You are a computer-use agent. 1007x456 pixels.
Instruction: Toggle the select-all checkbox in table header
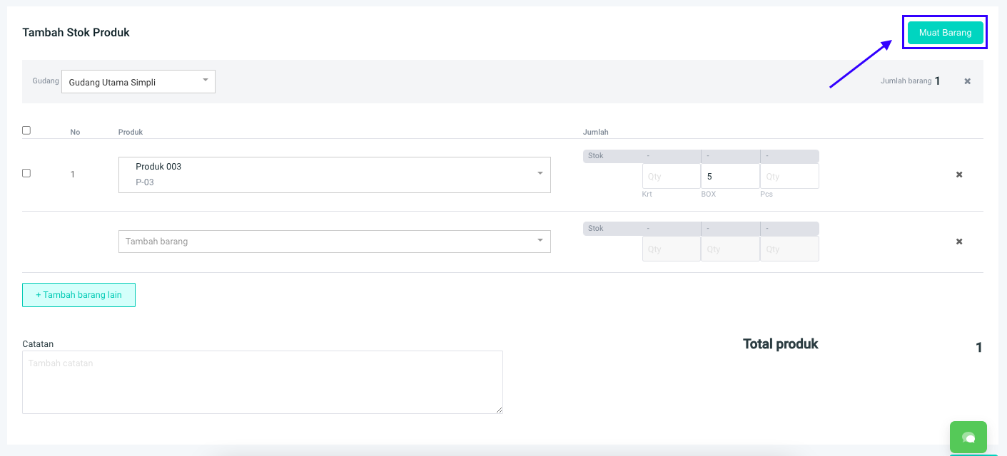coord(26,130)
